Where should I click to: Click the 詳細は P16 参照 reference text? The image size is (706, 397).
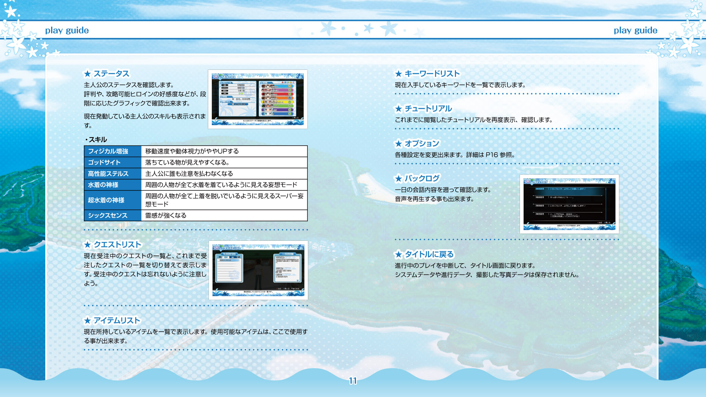(491, 155)
